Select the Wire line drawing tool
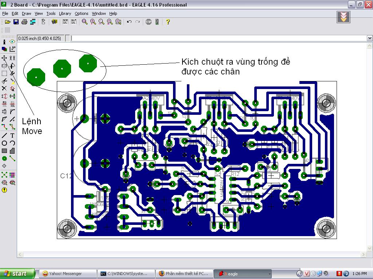This screenshot has height=279, width=373. click(x=4, y=136)
